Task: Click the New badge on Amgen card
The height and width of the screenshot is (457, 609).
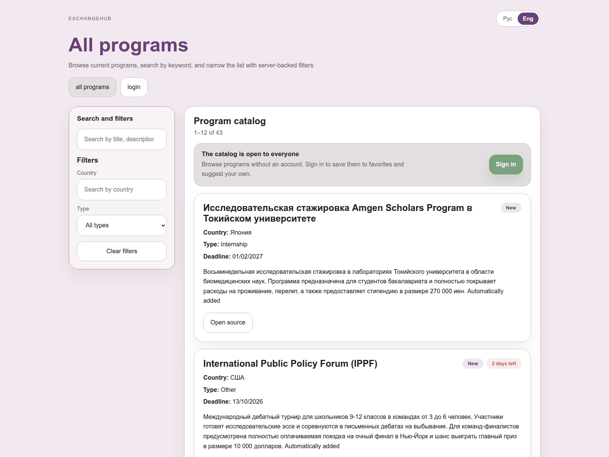Action: (x=511, y=208)
